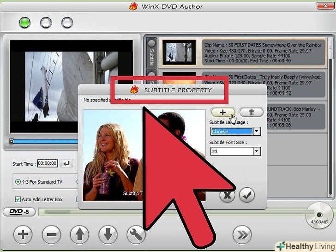The width and height of the screenshot is (336, 252).
Task: Move the selected clip up
Action: click(80, 234)
